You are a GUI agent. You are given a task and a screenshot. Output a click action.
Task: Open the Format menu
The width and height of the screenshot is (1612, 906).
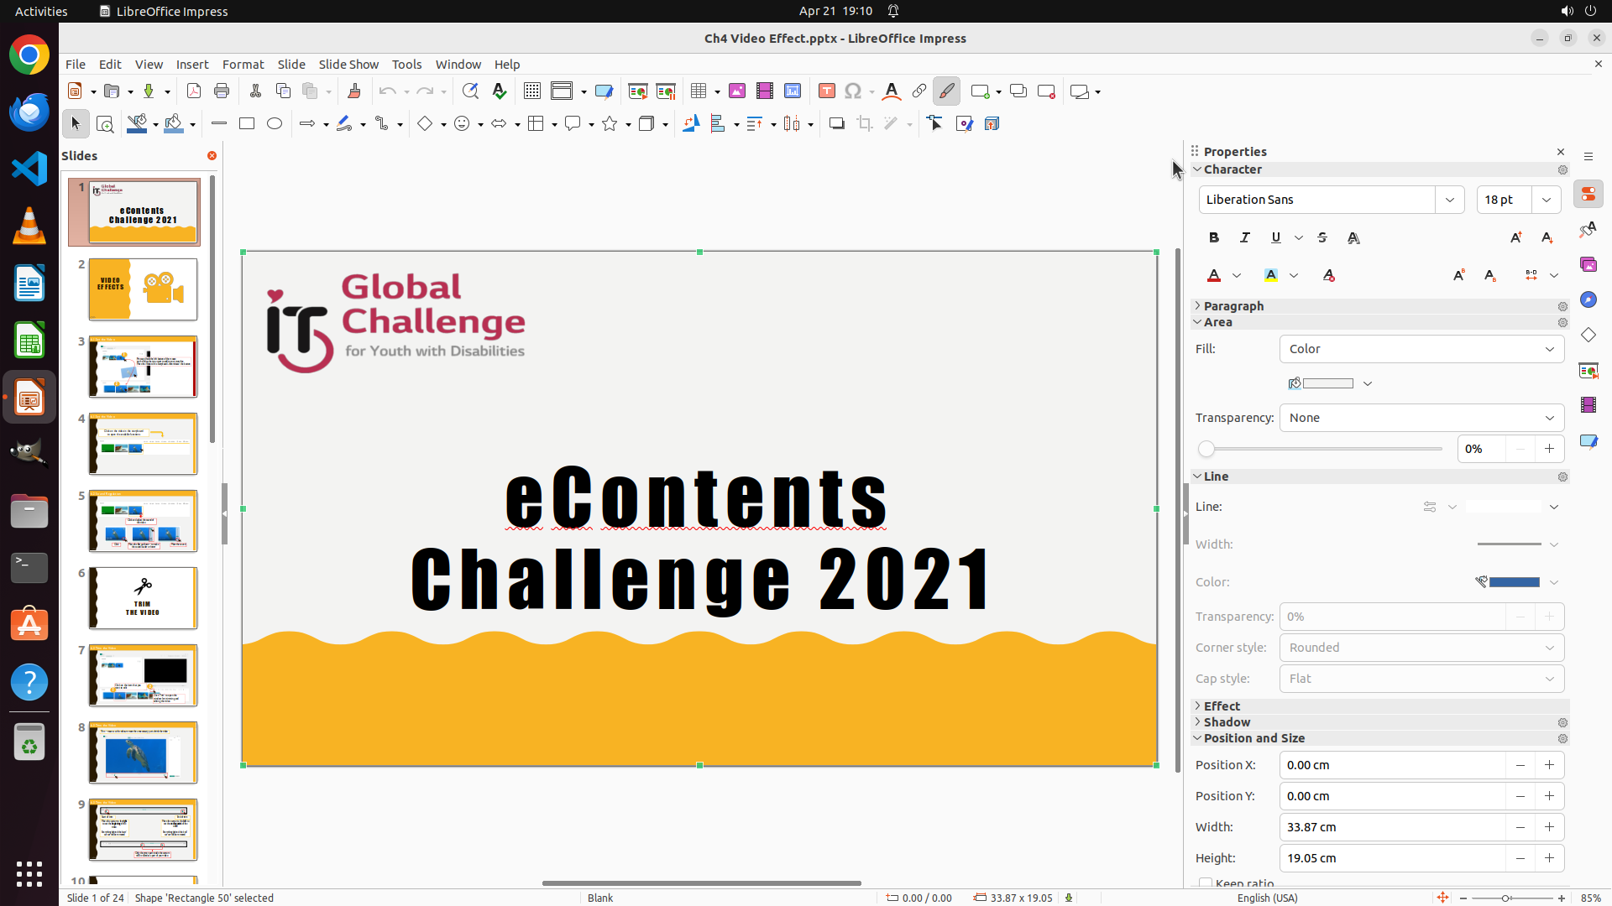[x=243, y=64]
